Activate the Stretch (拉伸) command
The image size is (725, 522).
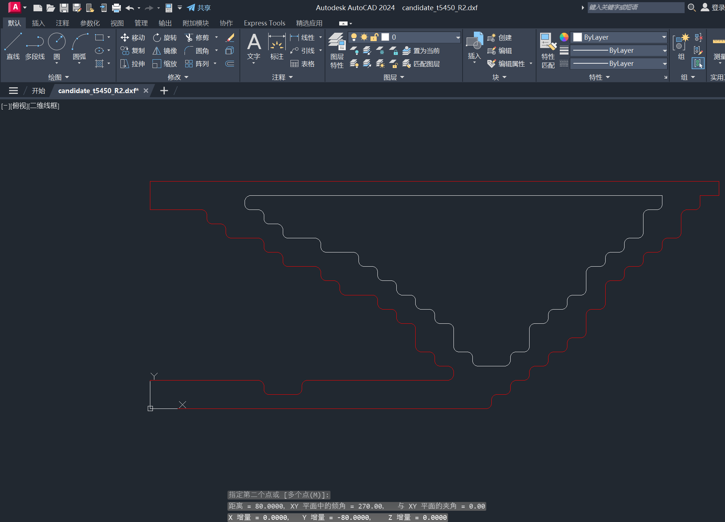pos(133,64)
